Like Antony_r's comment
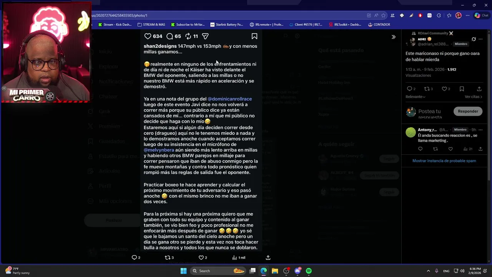 click(450, 149)
